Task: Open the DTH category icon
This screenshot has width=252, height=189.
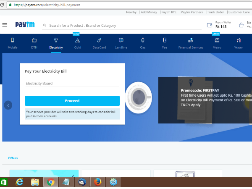Action: coord(34,40)
